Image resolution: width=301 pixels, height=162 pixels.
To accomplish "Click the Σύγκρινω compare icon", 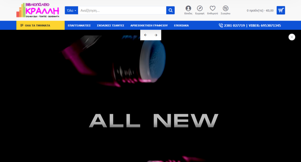I will point(225,9).
